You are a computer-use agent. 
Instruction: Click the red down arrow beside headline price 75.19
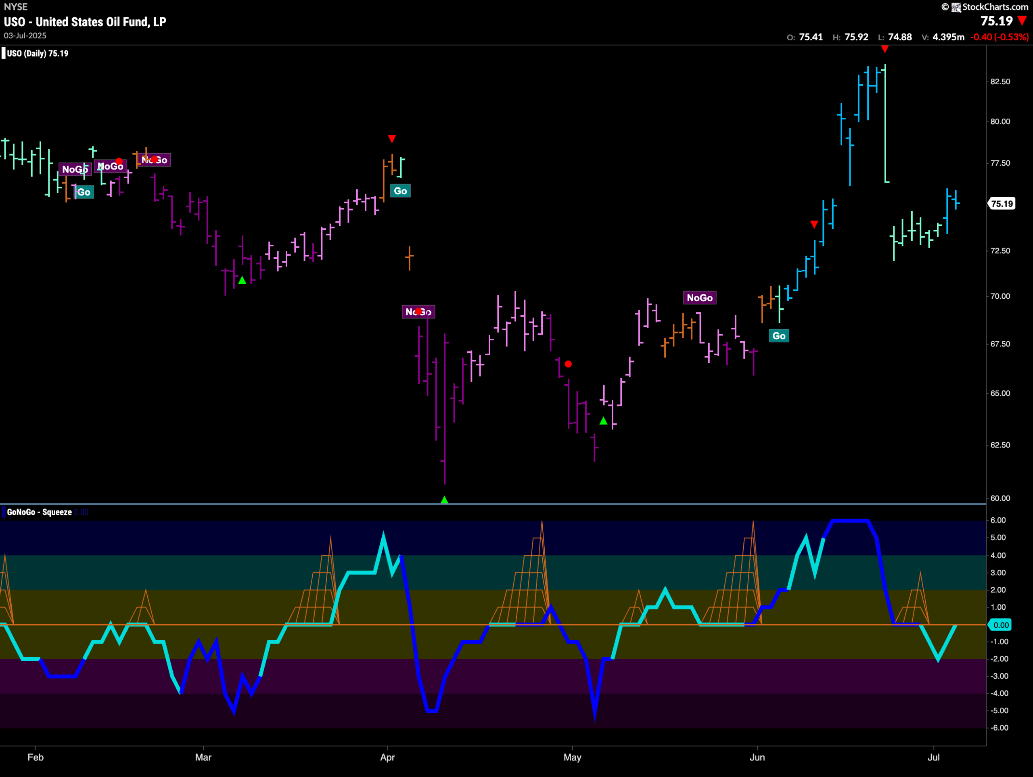(1023, 21)
